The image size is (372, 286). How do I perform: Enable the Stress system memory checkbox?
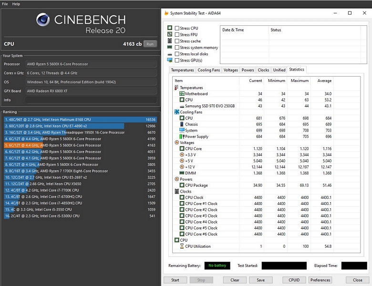tap(177, 48)
